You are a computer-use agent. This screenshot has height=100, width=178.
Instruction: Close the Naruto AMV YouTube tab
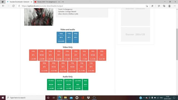point(59,2)
